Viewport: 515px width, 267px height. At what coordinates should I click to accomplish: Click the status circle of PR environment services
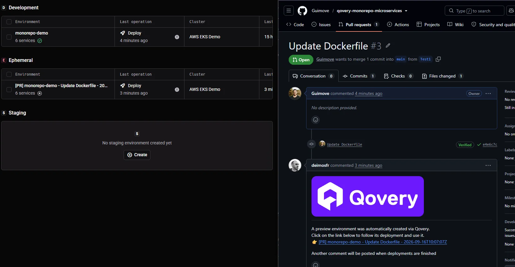[40, 93]
